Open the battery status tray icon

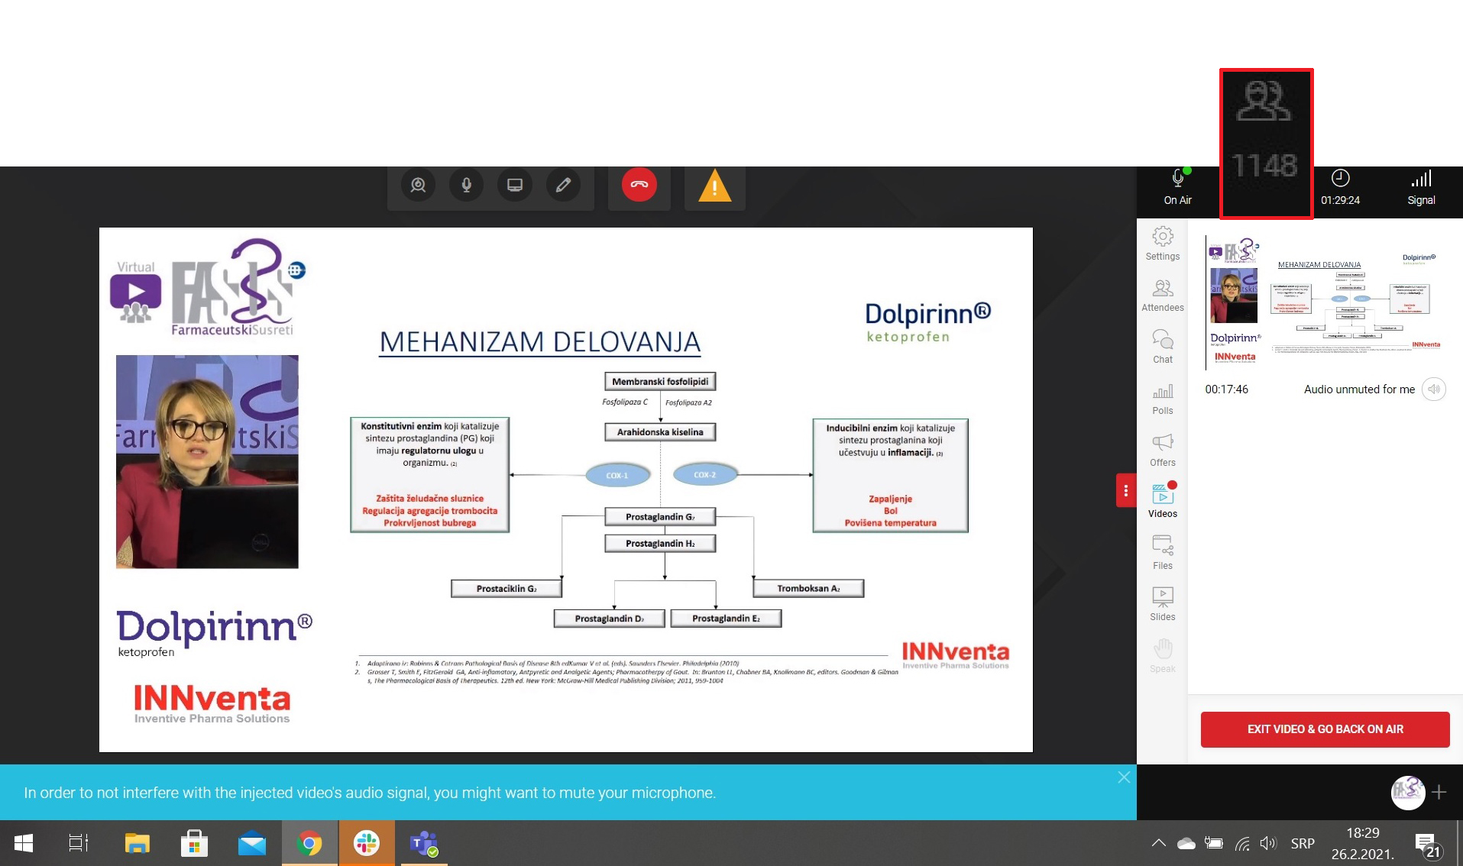[x=1213, y=843]
